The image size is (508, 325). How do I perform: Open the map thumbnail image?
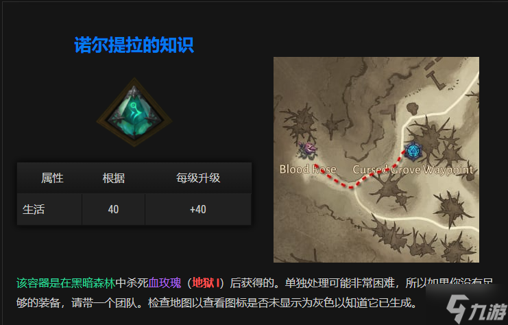(376, 160)
